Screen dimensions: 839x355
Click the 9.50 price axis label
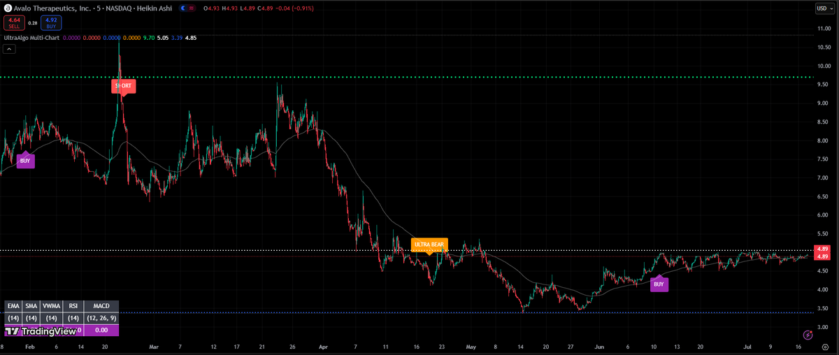pyautogui.click(x=823, y=85)
